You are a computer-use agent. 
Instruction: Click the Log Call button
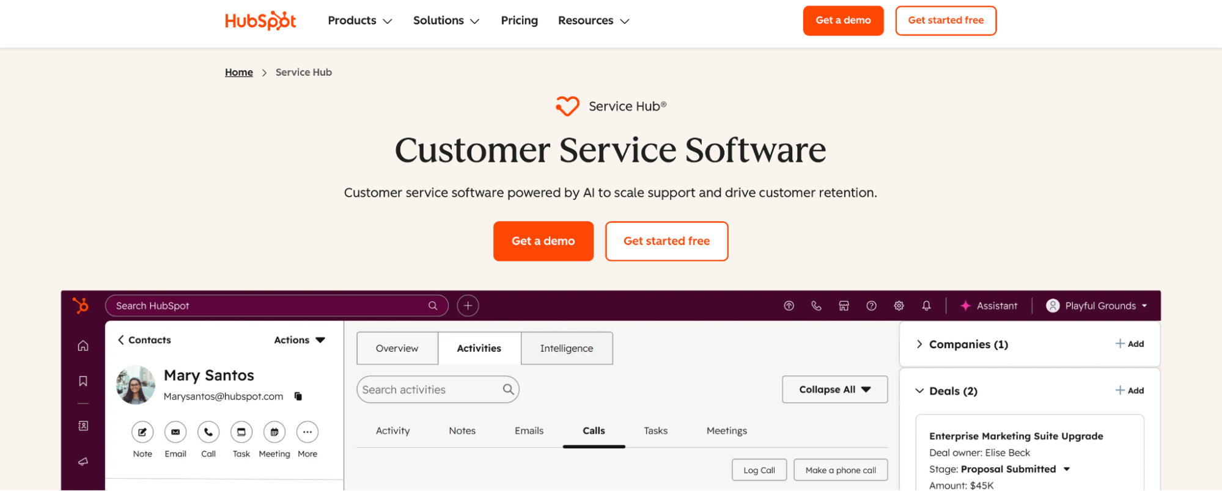coord(759,470)
